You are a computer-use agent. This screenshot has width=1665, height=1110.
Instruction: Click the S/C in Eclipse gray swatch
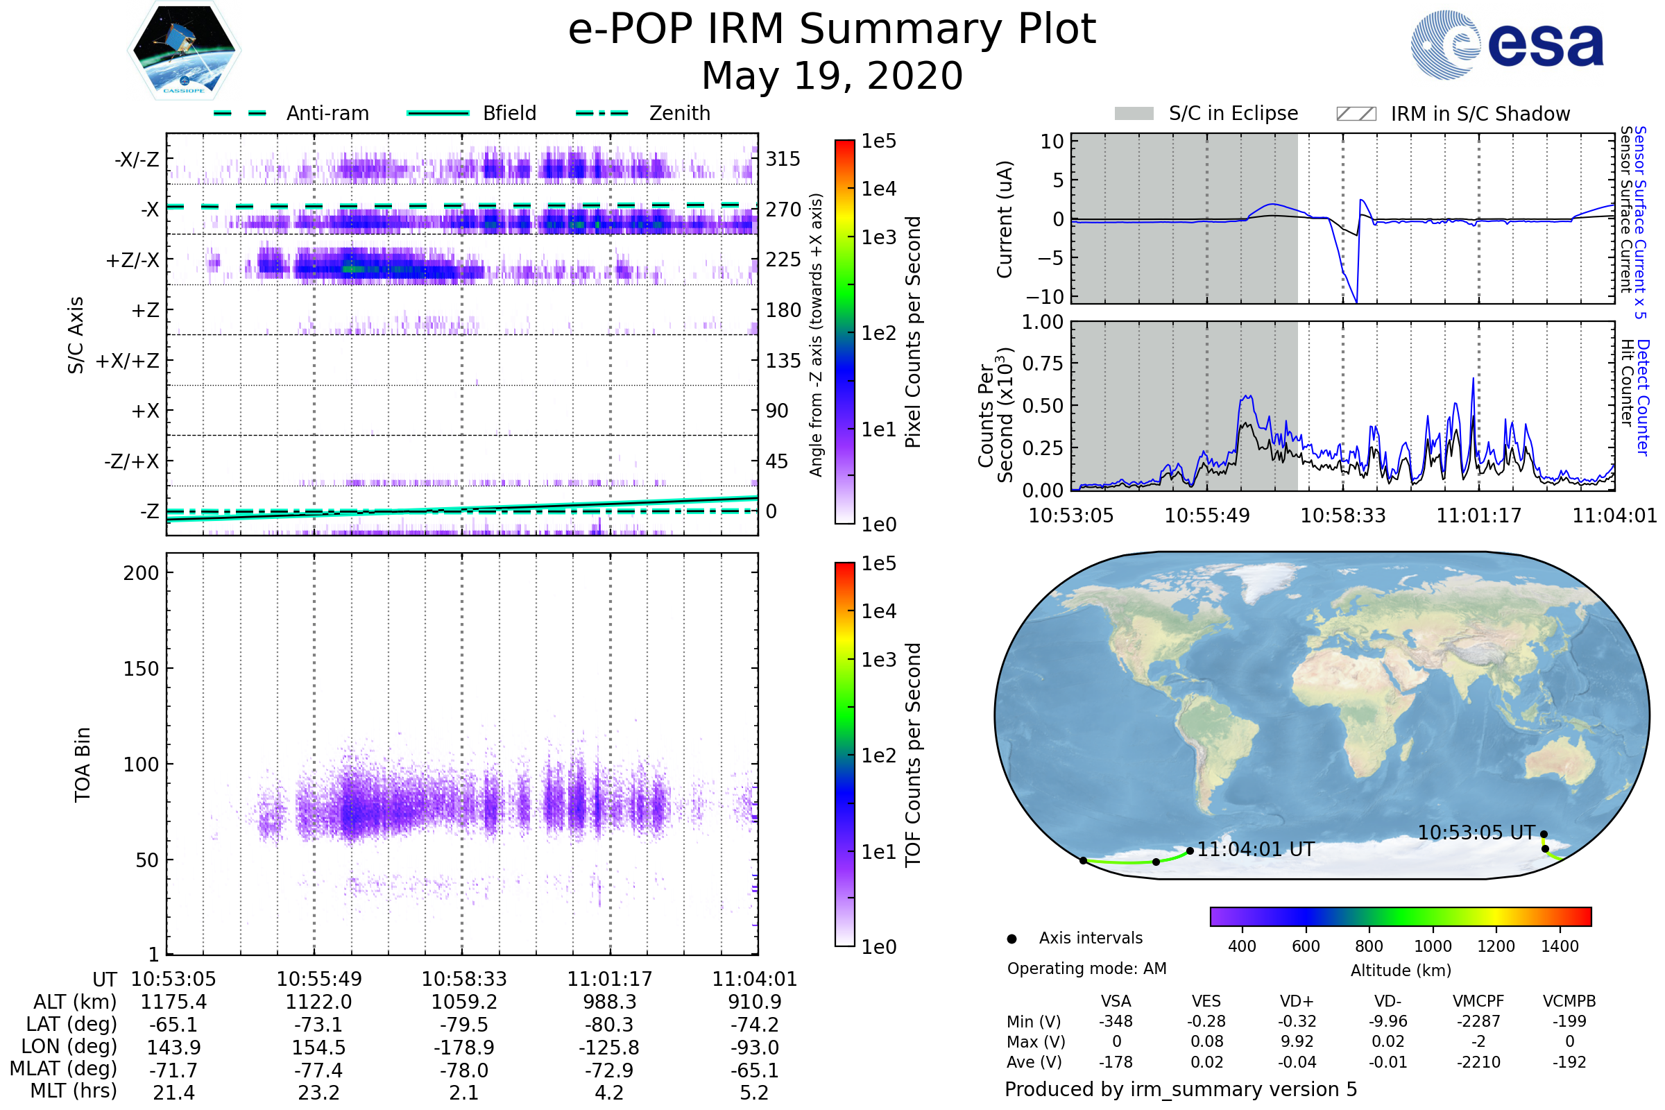1134,114
